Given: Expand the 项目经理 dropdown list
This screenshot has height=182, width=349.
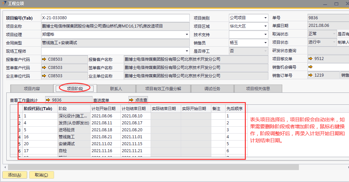Looking at the screenshot, I should [187, 34].
